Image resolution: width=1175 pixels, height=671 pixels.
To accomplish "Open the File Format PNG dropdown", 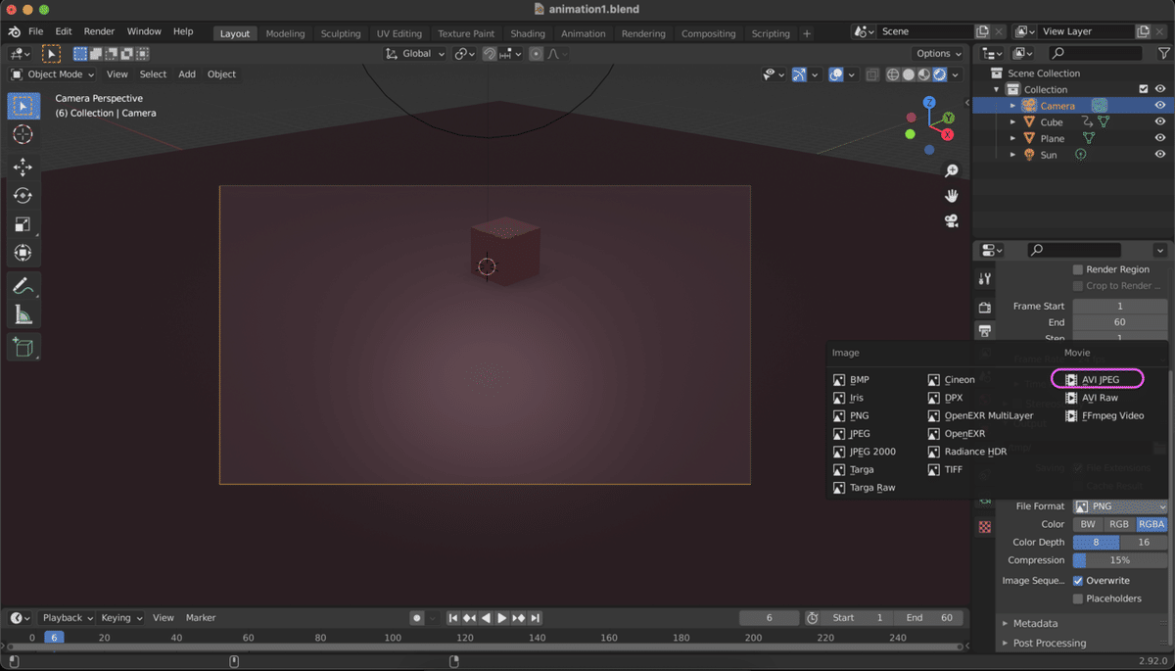I will coord(1120,506).
